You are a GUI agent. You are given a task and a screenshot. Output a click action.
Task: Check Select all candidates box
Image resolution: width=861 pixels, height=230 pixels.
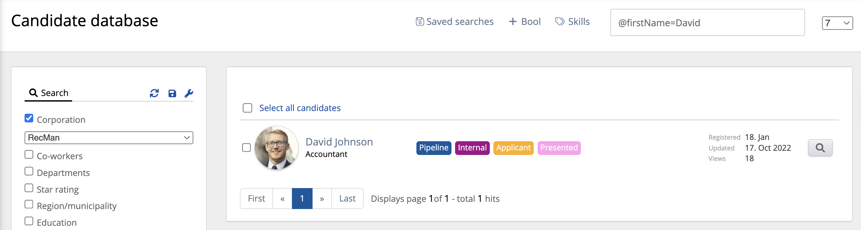tap(247, 108)
